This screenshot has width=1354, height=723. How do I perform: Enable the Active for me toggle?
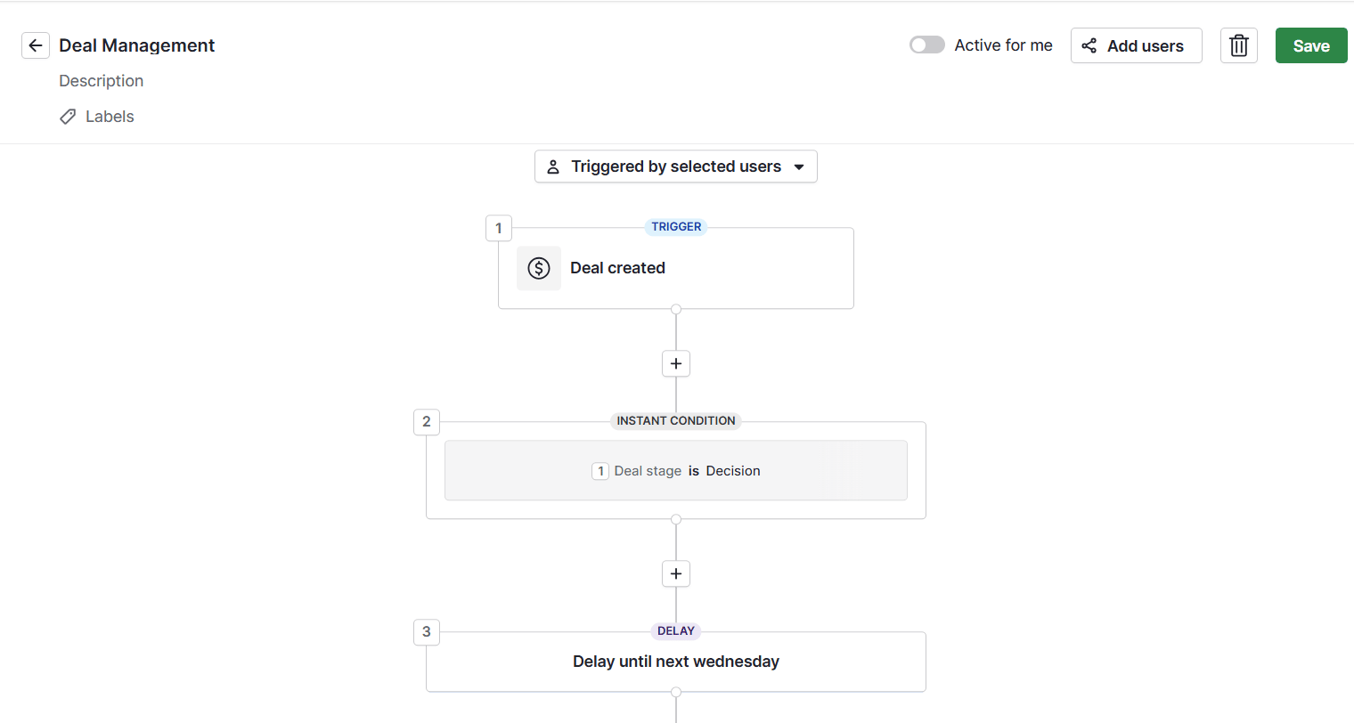pyautogui.click(x=926, y=44)
